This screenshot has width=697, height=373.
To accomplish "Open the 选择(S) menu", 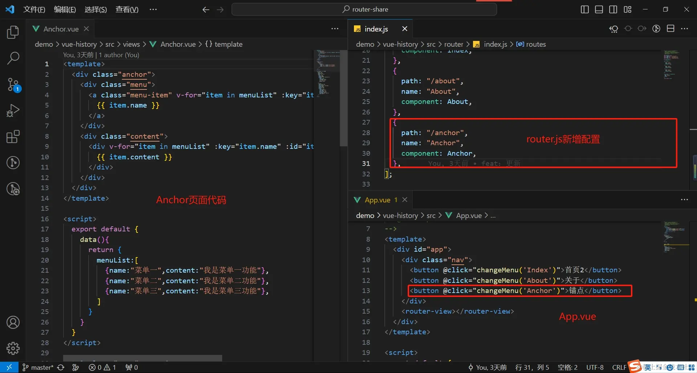I will click(96, 9).
